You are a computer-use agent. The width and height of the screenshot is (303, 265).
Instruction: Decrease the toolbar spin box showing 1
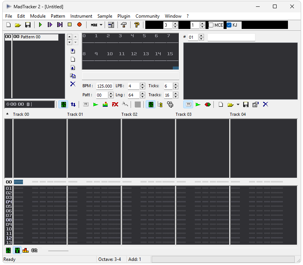tap(203, 27)
